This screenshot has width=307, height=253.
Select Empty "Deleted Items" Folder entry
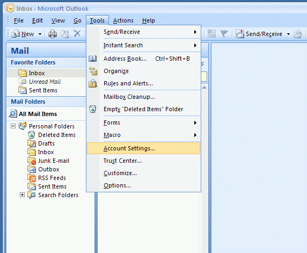point(144,109)
